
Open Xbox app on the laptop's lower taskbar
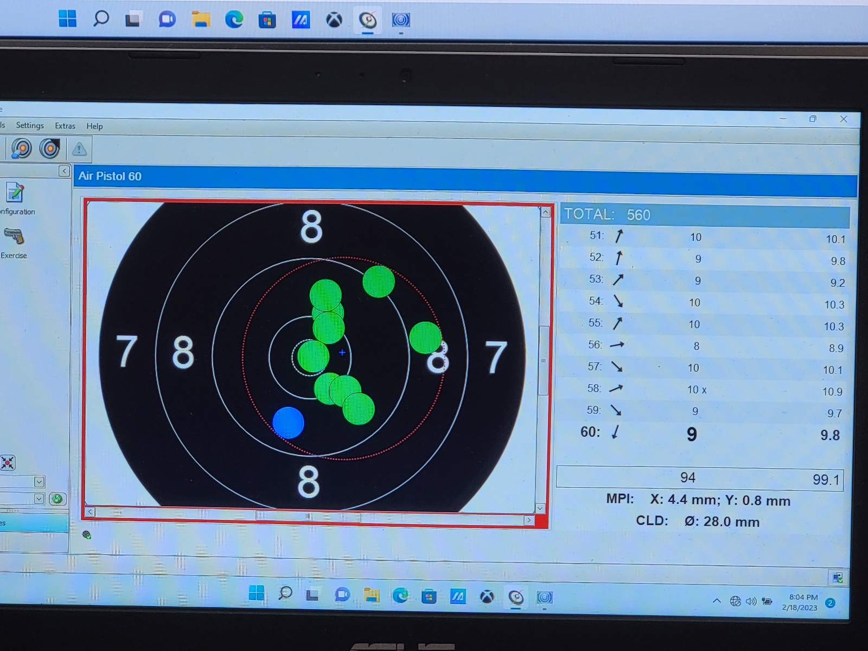pos(487,597)
